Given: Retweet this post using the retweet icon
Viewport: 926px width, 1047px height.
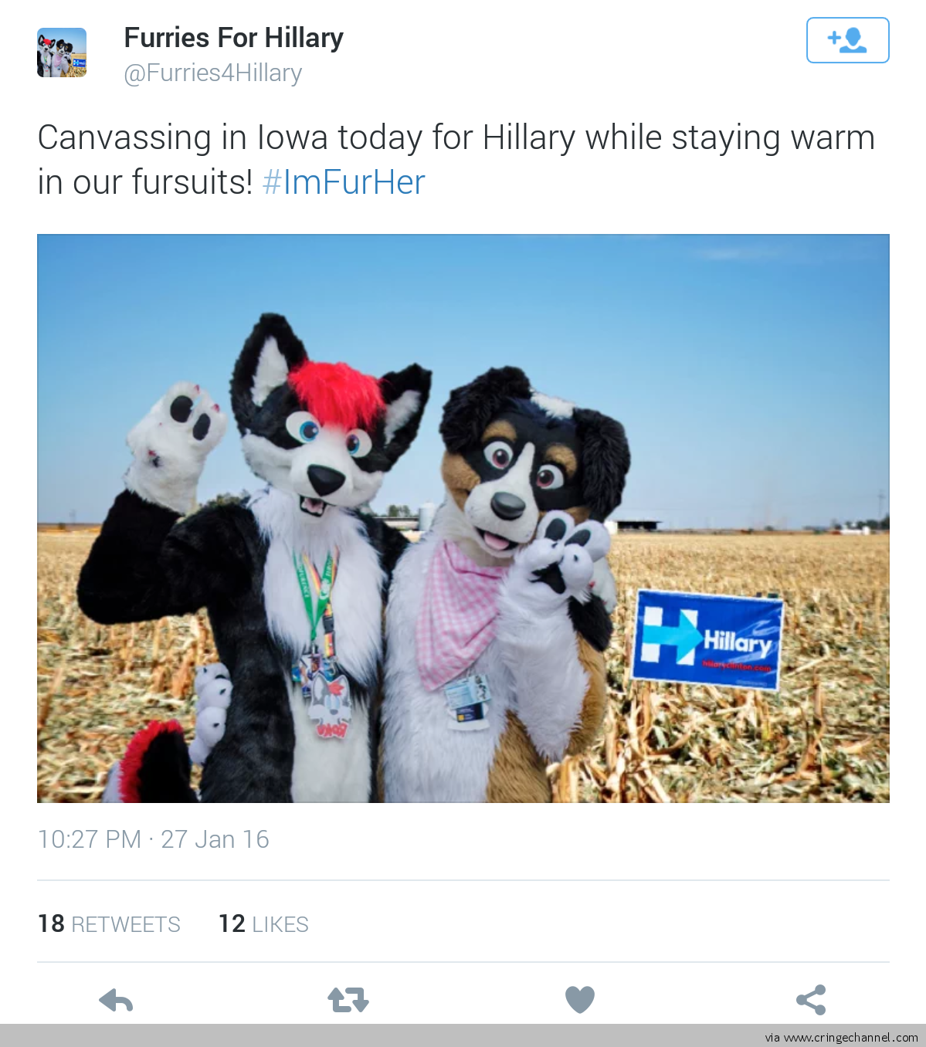Looking at the screenshot, I should coord(348,1000).
